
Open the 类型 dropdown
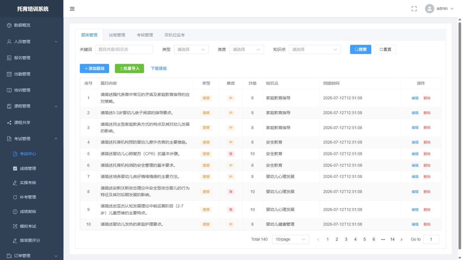coord(191,49)
